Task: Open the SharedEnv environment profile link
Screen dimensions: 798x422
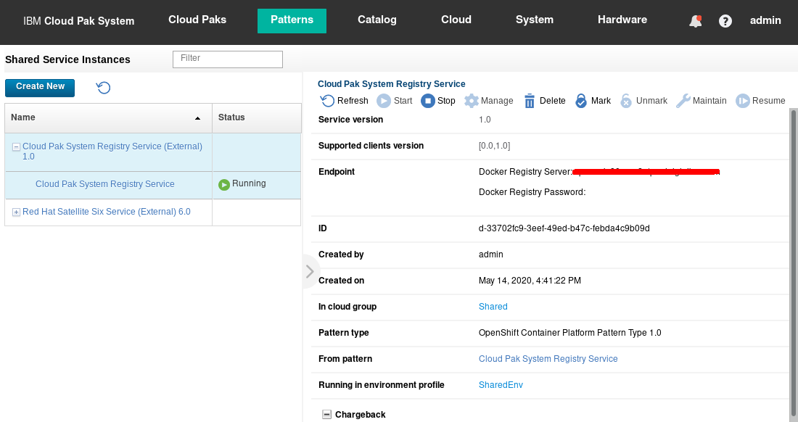Action: pyautogui.click(x=501, y=385)
